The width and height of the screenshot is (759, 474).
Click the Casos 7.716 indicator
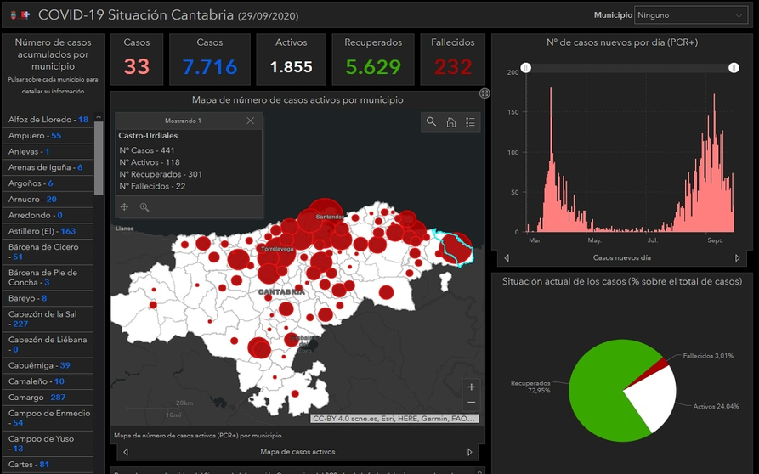coord(210,59)
